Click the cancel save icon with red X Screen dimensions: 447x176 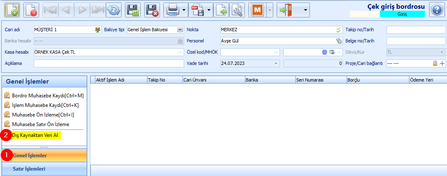[152, 10]
